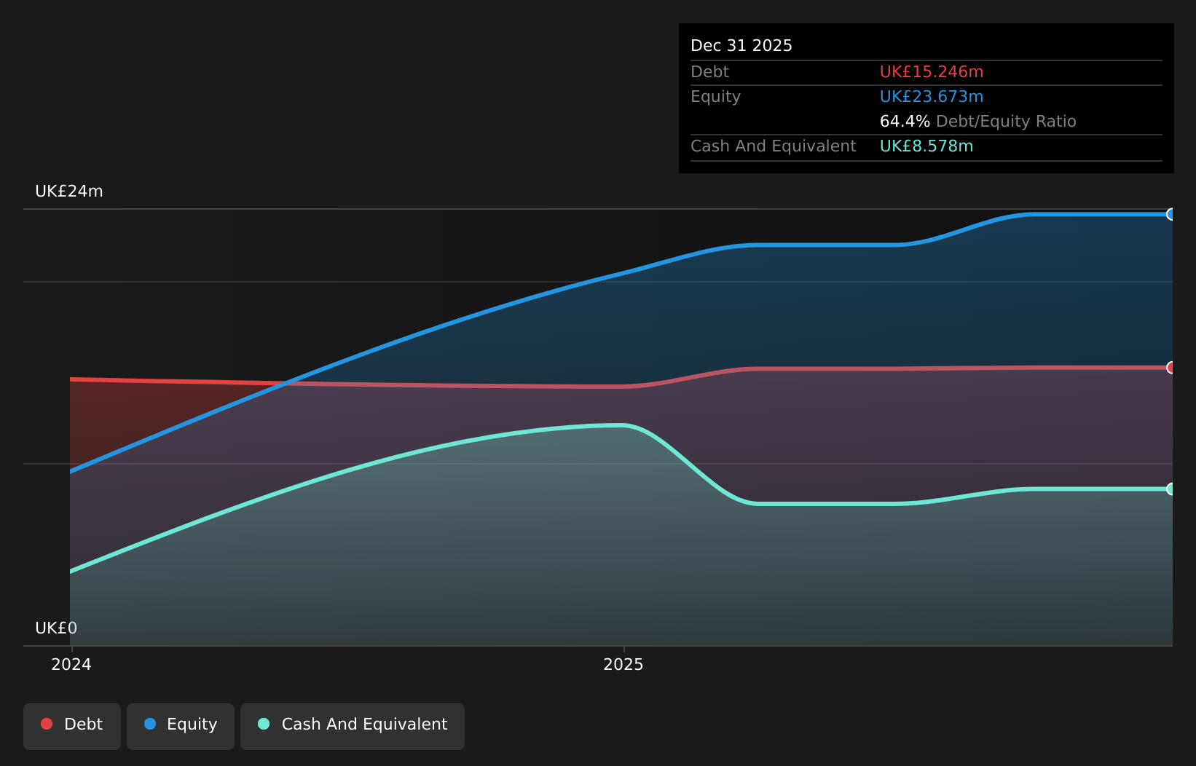Toggle the Debt series legend button
1196x766 pixels.
pyautogui.click(x=72, y=726)
